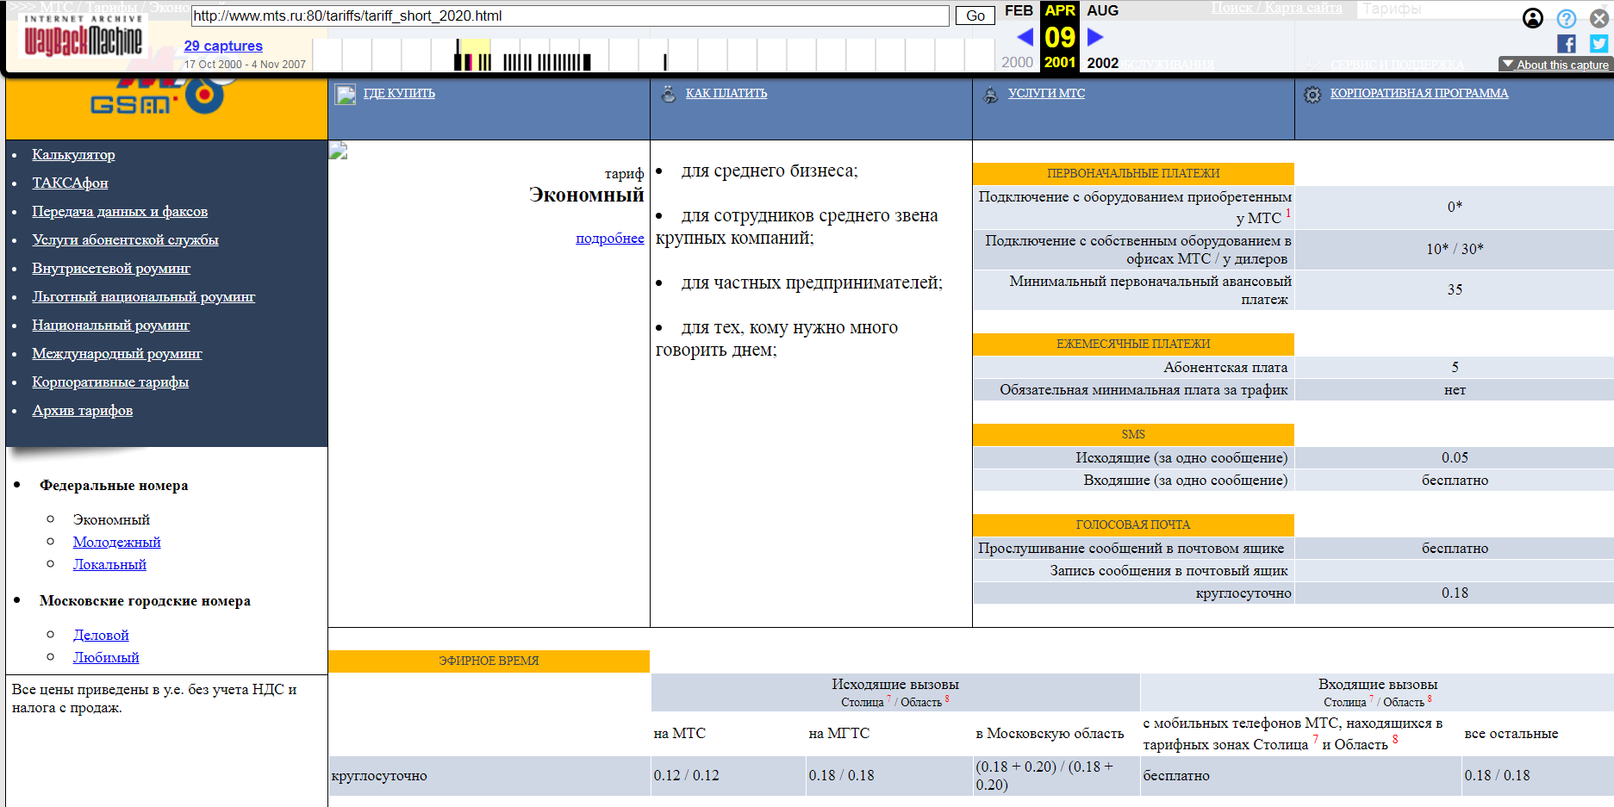
Task: Expand 'About this capture' dropdown
Action: (1555, 65)
